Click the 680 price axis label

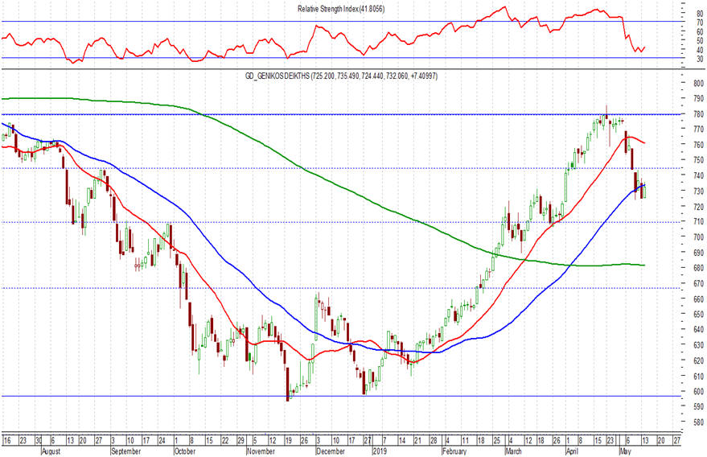pos(698,268)
